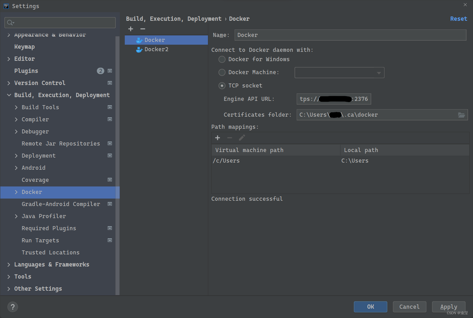Browse for certificates folder icon
Screen dimensions: 473x318
(x=462, y=115)
